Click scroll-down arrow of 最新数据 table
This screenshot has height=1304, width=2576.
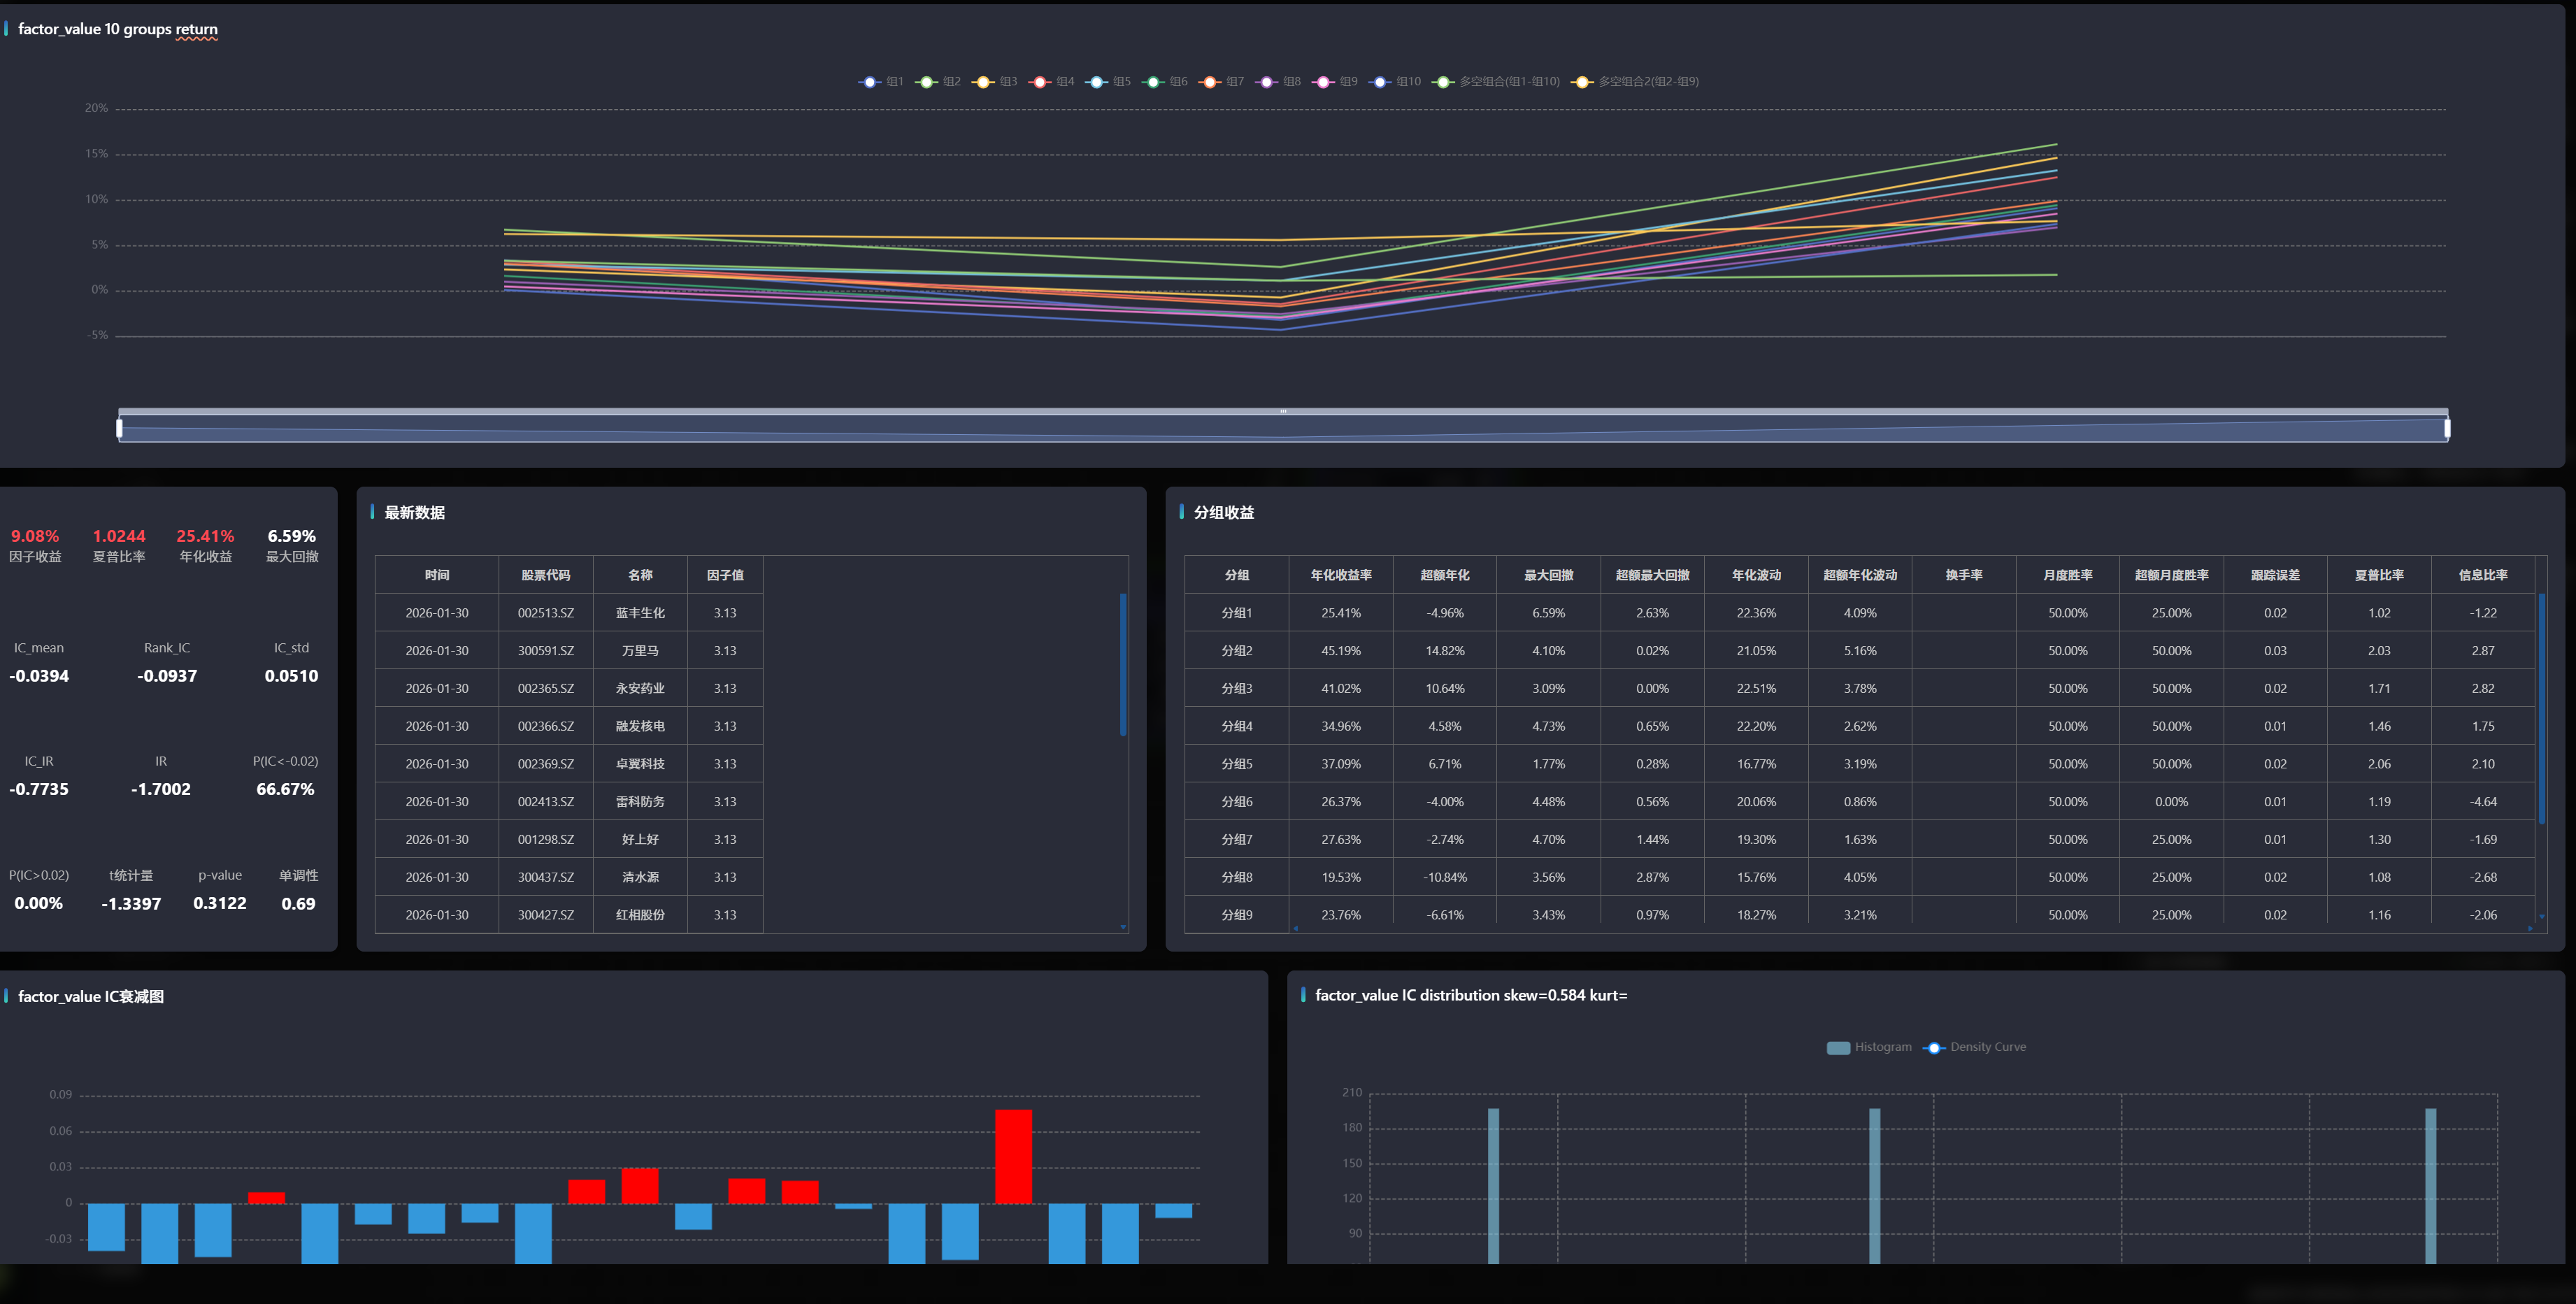(1123, 927)
